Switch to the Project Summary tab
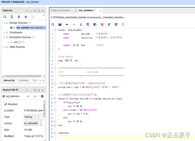The image size is (195, 141). (x=61, y=11)
